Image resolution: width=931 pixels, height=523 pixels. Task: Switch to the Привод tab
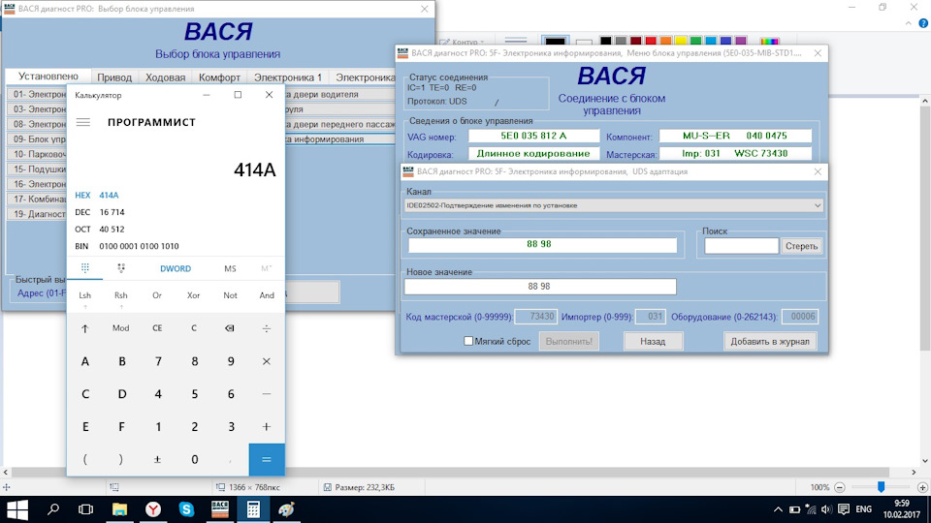(x=114, y=77)
